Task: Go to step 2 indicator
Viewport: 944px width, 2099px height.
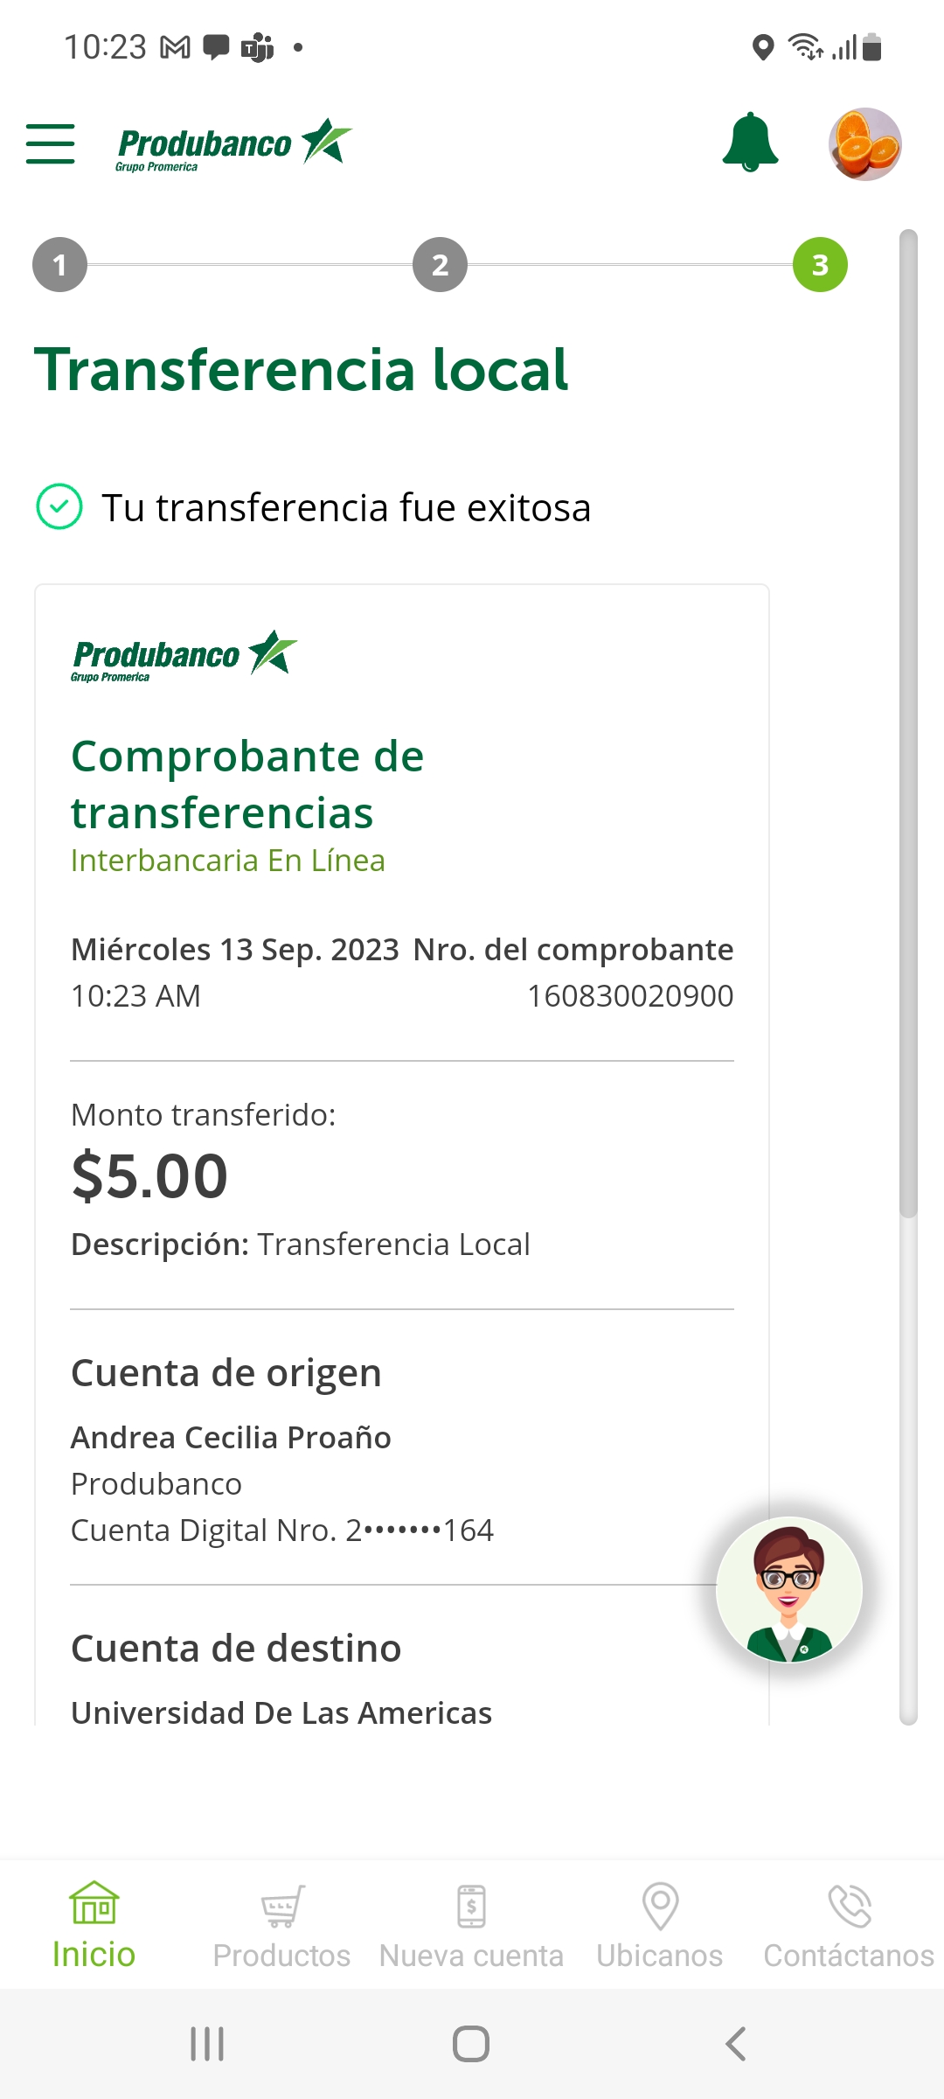Action: [x=440, y=265]
